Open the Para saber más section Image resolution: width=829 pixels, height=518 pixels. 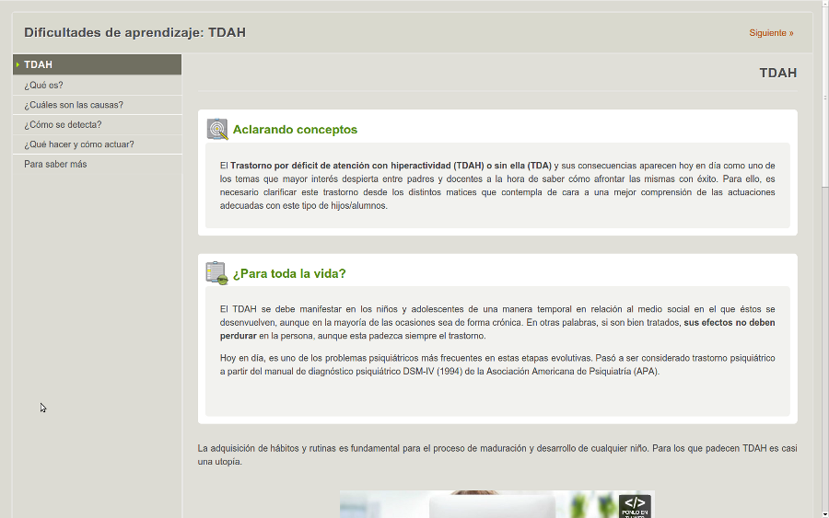tap(55, 164)
